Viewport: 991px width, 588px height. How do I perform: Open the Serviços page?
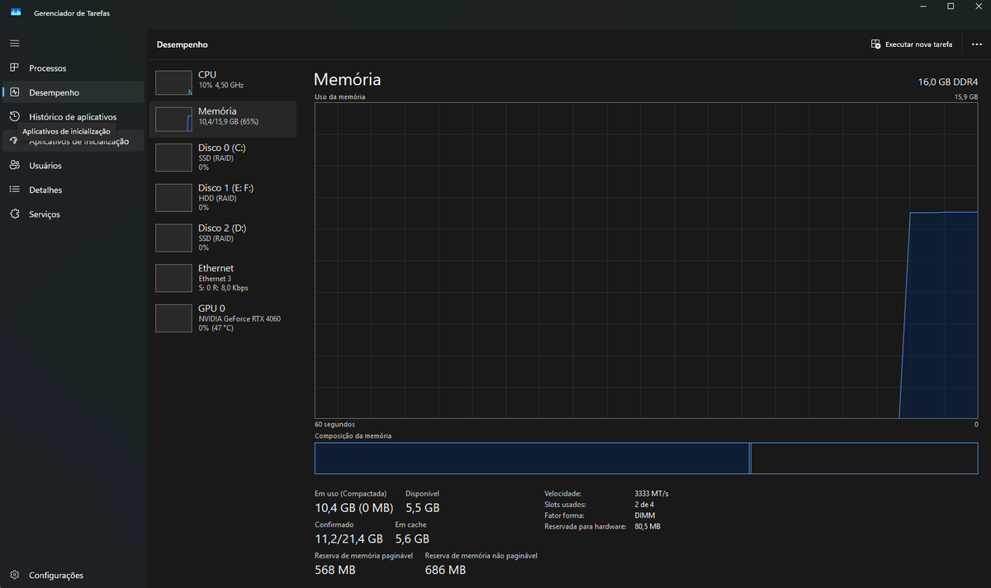click(73, 214)
